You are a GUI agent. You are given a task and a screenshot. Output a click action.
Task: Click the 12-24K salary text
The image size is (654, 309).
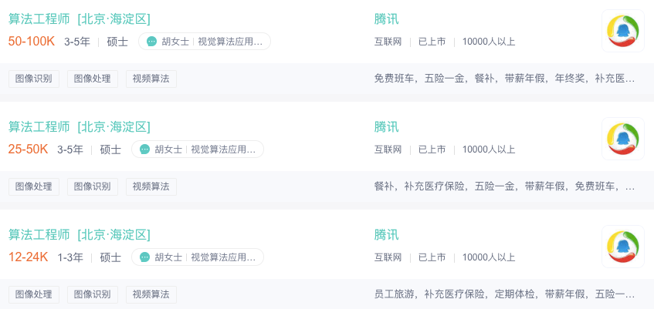29,257
